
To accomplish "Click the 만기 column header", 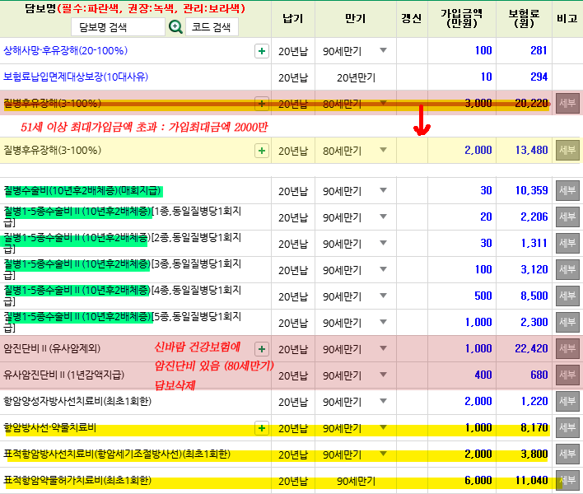I will [x=356, y=18].
